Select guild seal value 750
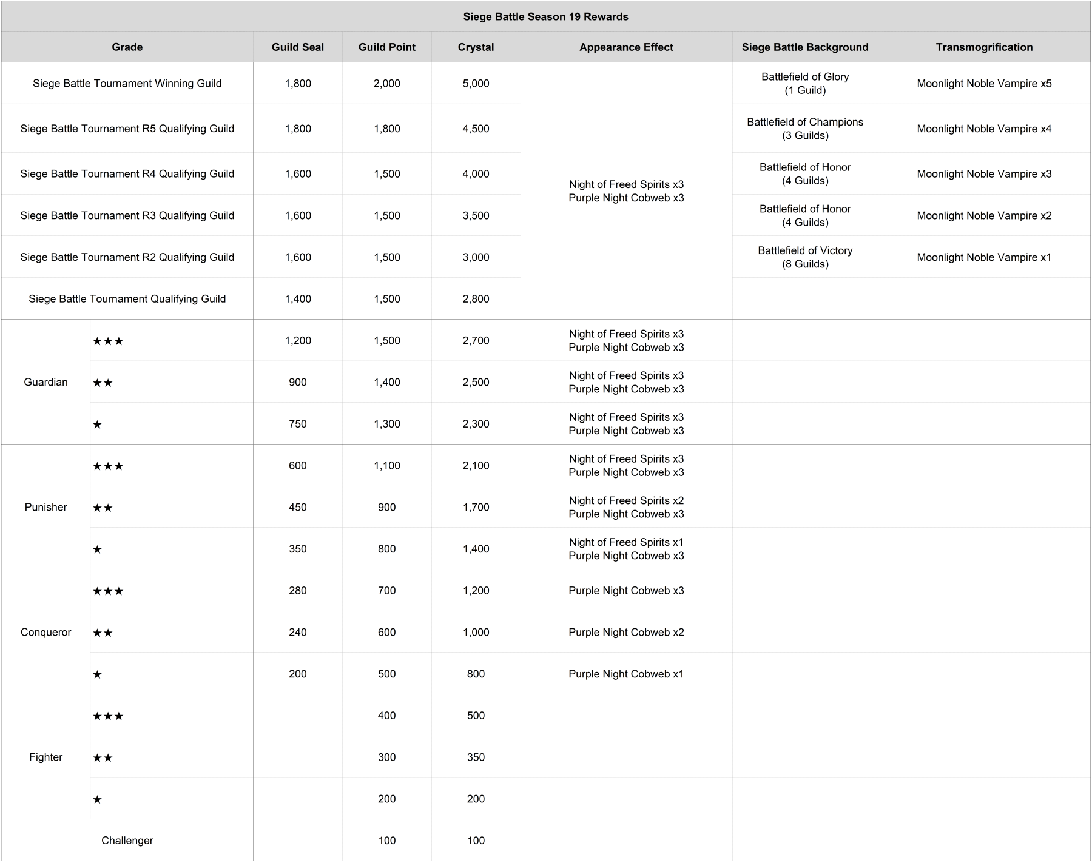Screen dimensions: 1092x863 298,424
